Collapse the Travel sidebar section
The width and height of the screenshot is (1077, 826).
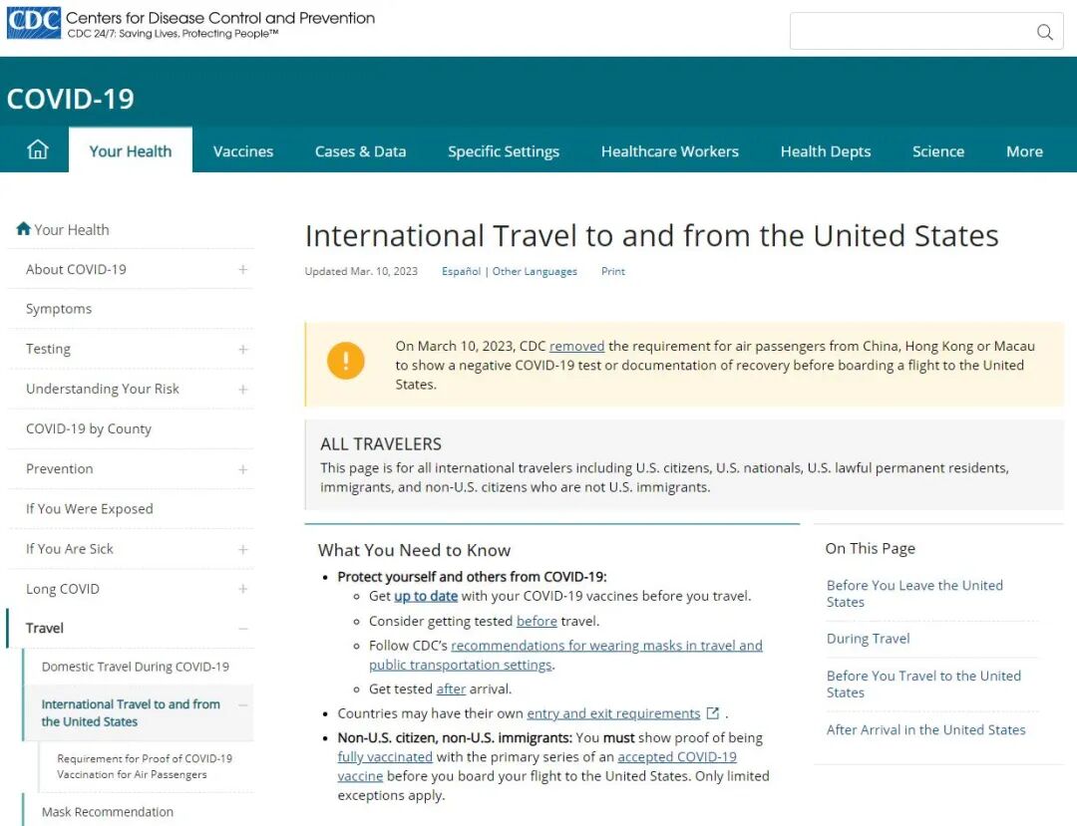[242, 629]
